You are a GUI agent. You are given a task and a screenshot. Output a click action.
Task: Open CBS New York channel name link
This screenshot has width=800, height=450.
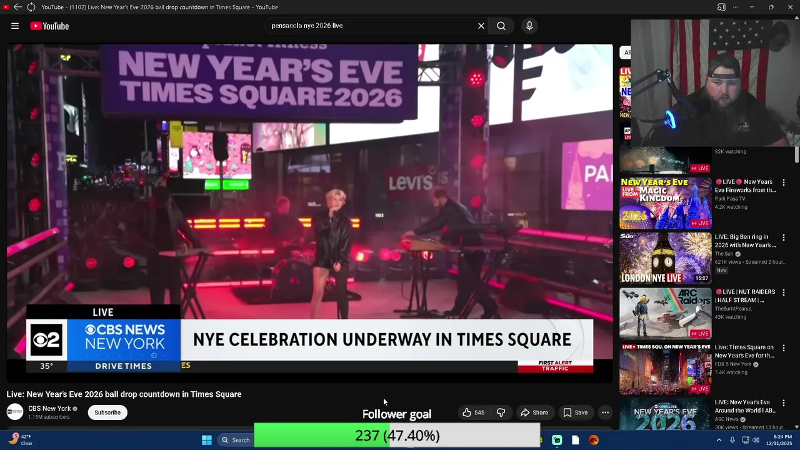49,409
